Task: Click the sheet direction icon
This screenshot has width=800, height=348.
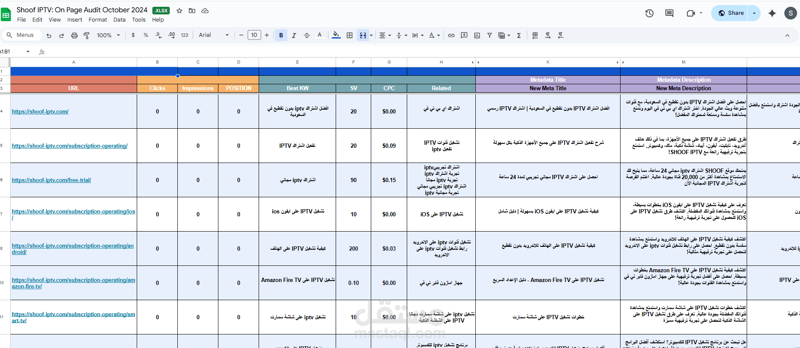Action: (x=535, y=35)
